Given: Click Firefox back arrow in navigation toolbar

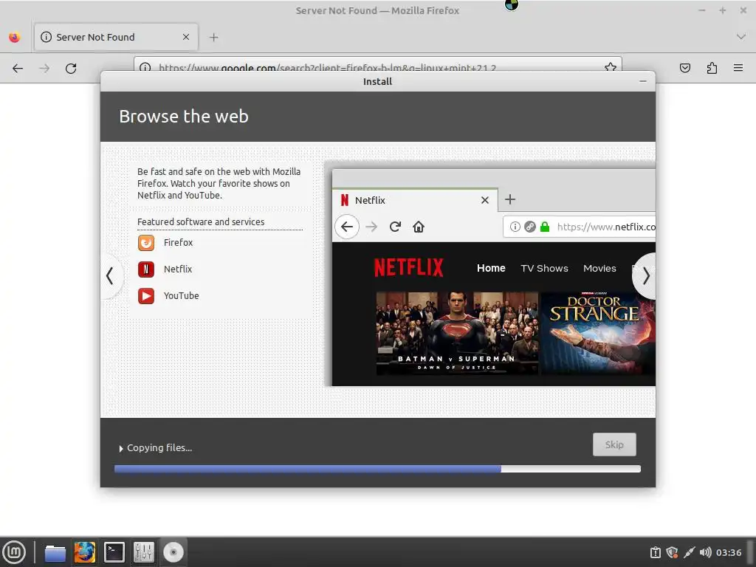Looking at the screenshot, I should click(18, 69).
